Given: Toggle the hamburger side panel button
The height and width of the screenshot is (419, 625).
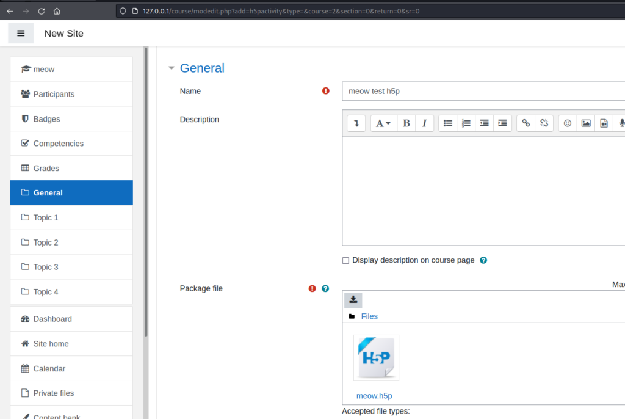Looking at the screenshot, I should pos(21,34).
